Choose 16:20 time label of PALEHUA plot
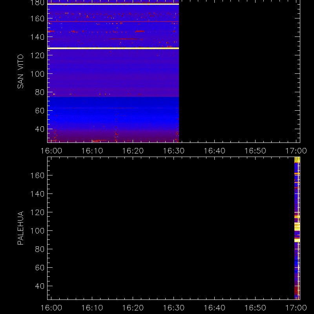This screenshot has width=314, height=314. (133, 308)
